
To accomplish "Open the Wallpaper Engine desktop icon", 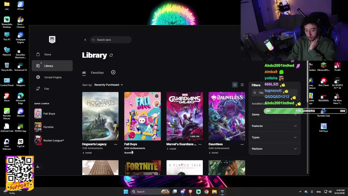I will point(20,38).
